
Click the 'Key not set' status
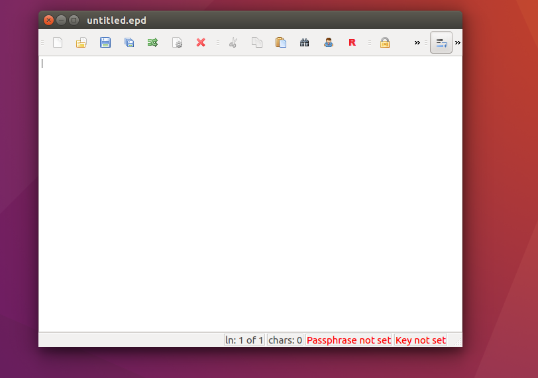(x=421, y=340)
